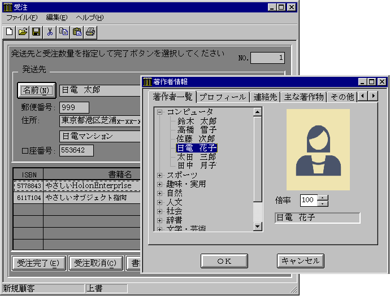Viewport: 390px width, 296px height.
Task: Click the author tree scrollbar down arrow
Action: click(258, 227)
